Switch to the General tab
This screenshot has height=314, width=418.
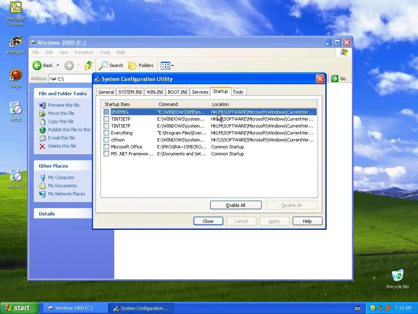pos(106,92)
